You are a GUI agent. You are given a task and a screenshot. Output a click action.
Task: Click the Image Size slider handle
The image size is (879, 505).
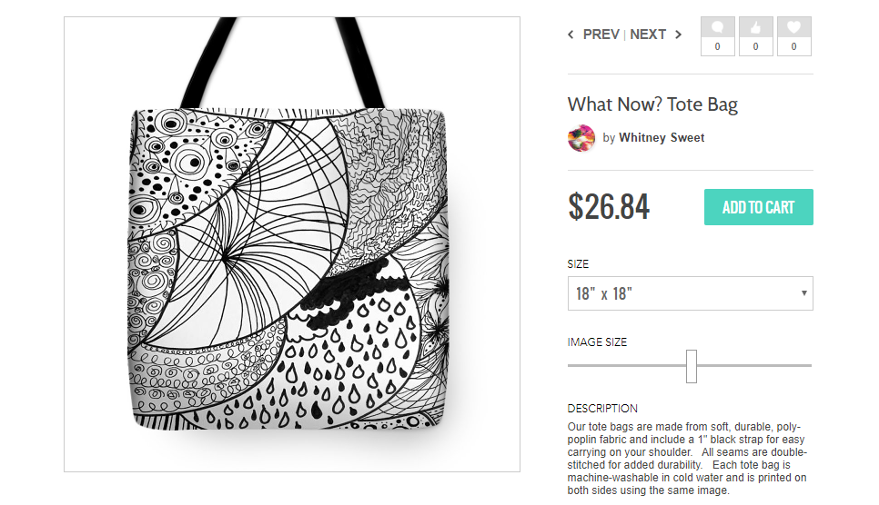[692, 365]
